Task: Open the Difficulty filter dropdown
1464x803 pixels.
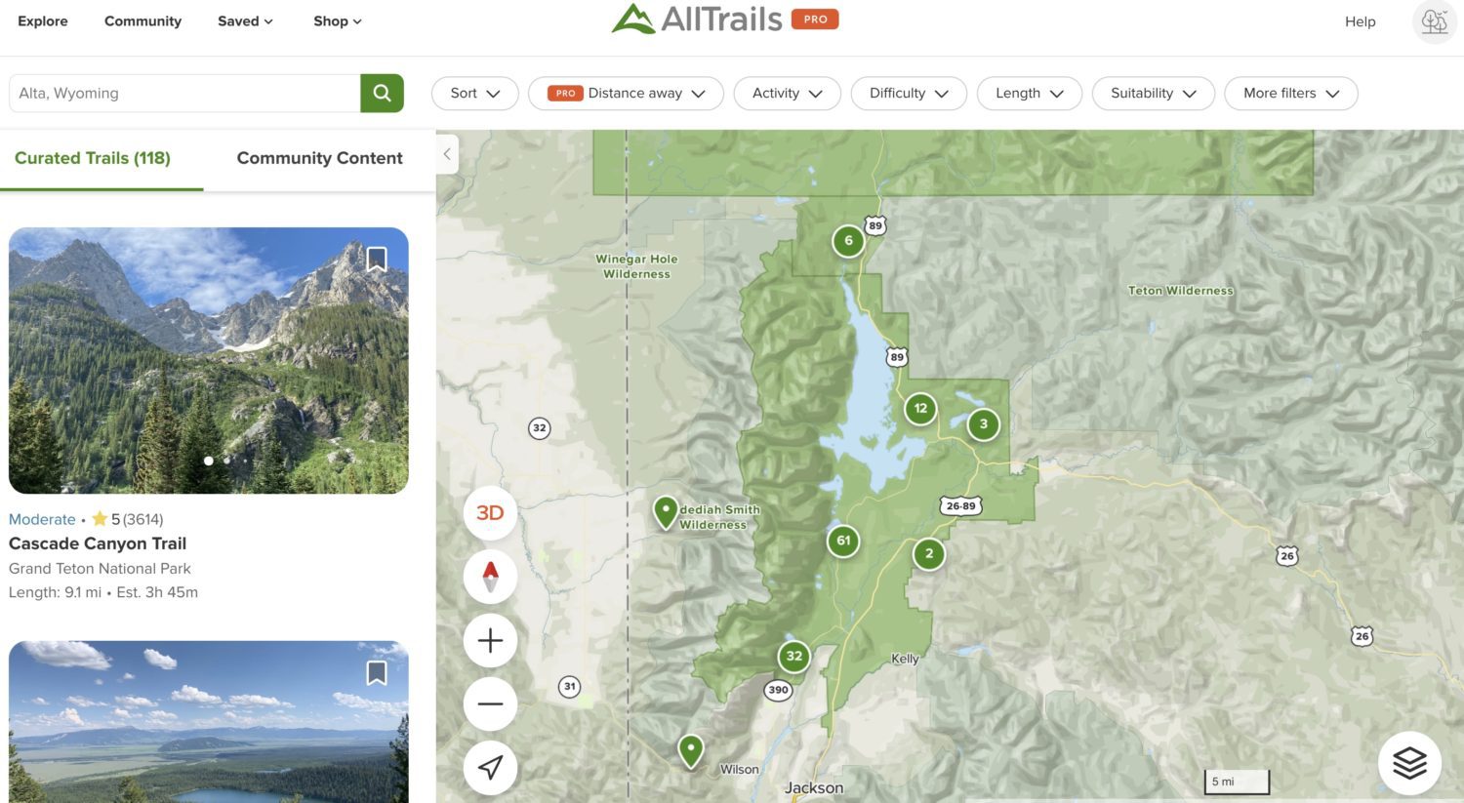Action: click(x=908, y=93)
